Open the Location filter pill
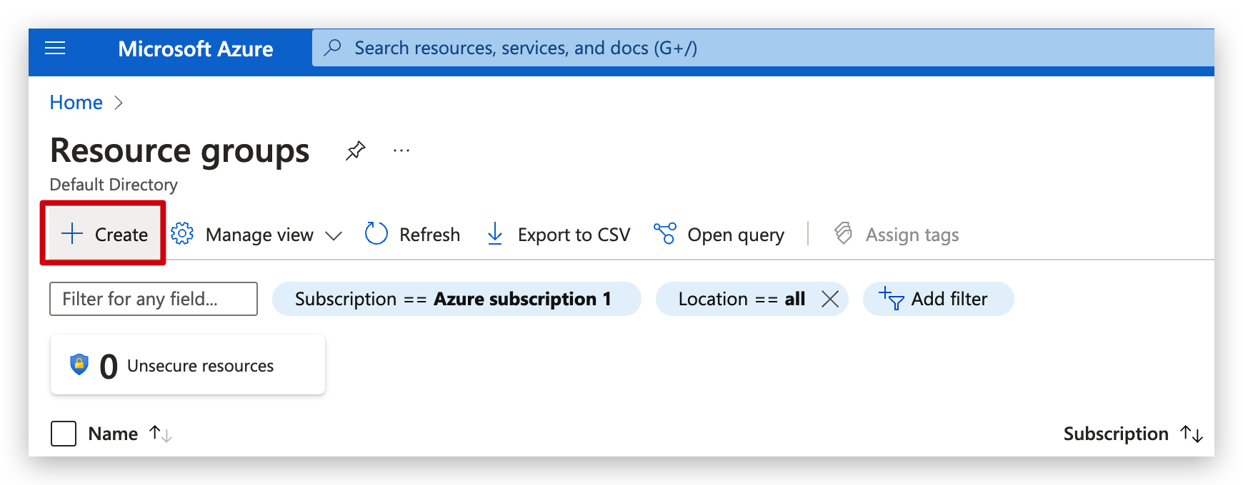This screenshot has width=1243, height=485. (x=752, y=299)
